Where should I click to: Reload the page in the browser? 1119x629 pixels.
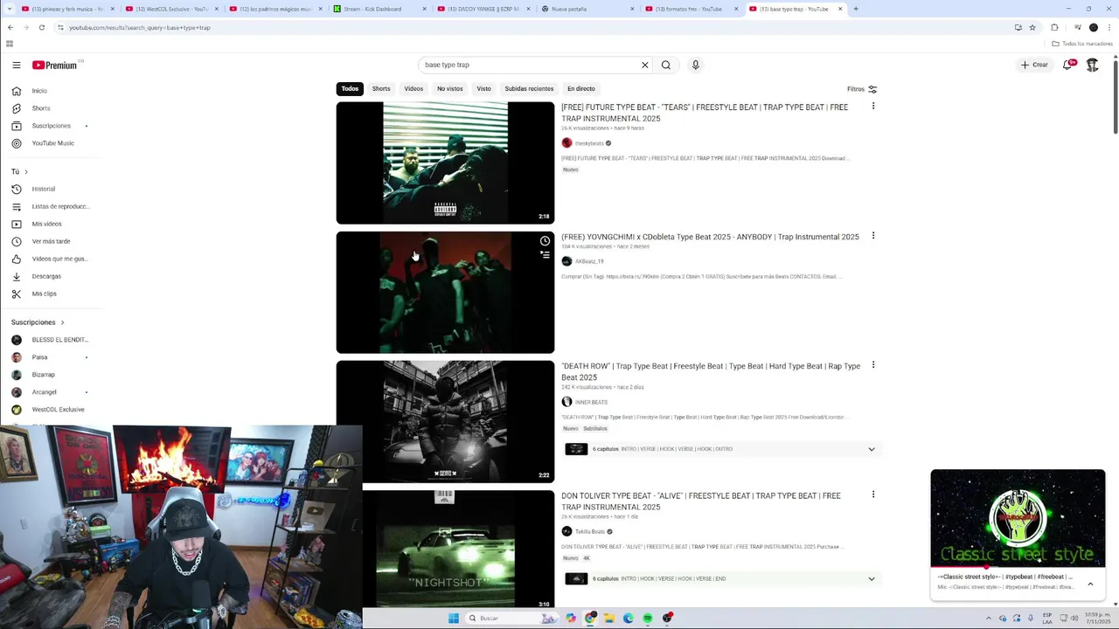(x=41, y=27)
